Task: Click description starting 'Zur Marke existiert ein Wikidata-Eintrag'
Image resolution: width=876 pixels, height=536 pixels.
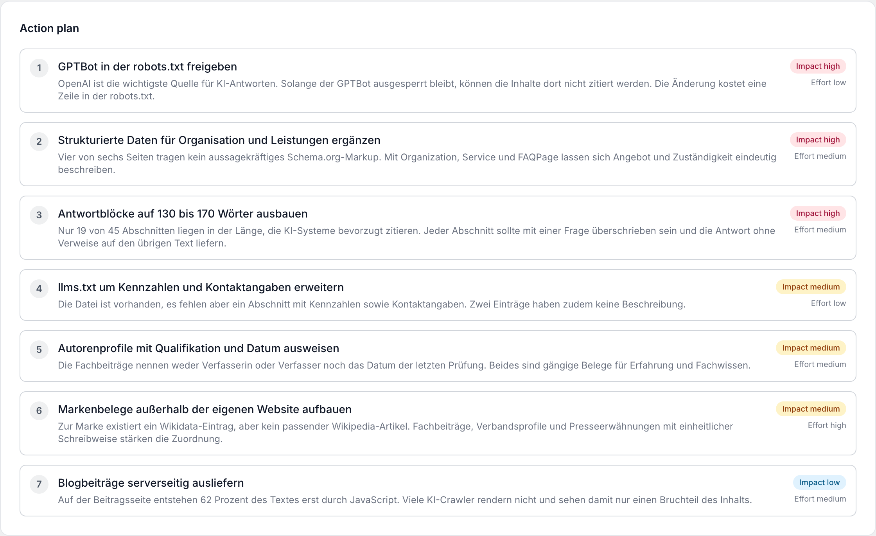Action: (x=395, y=433)
